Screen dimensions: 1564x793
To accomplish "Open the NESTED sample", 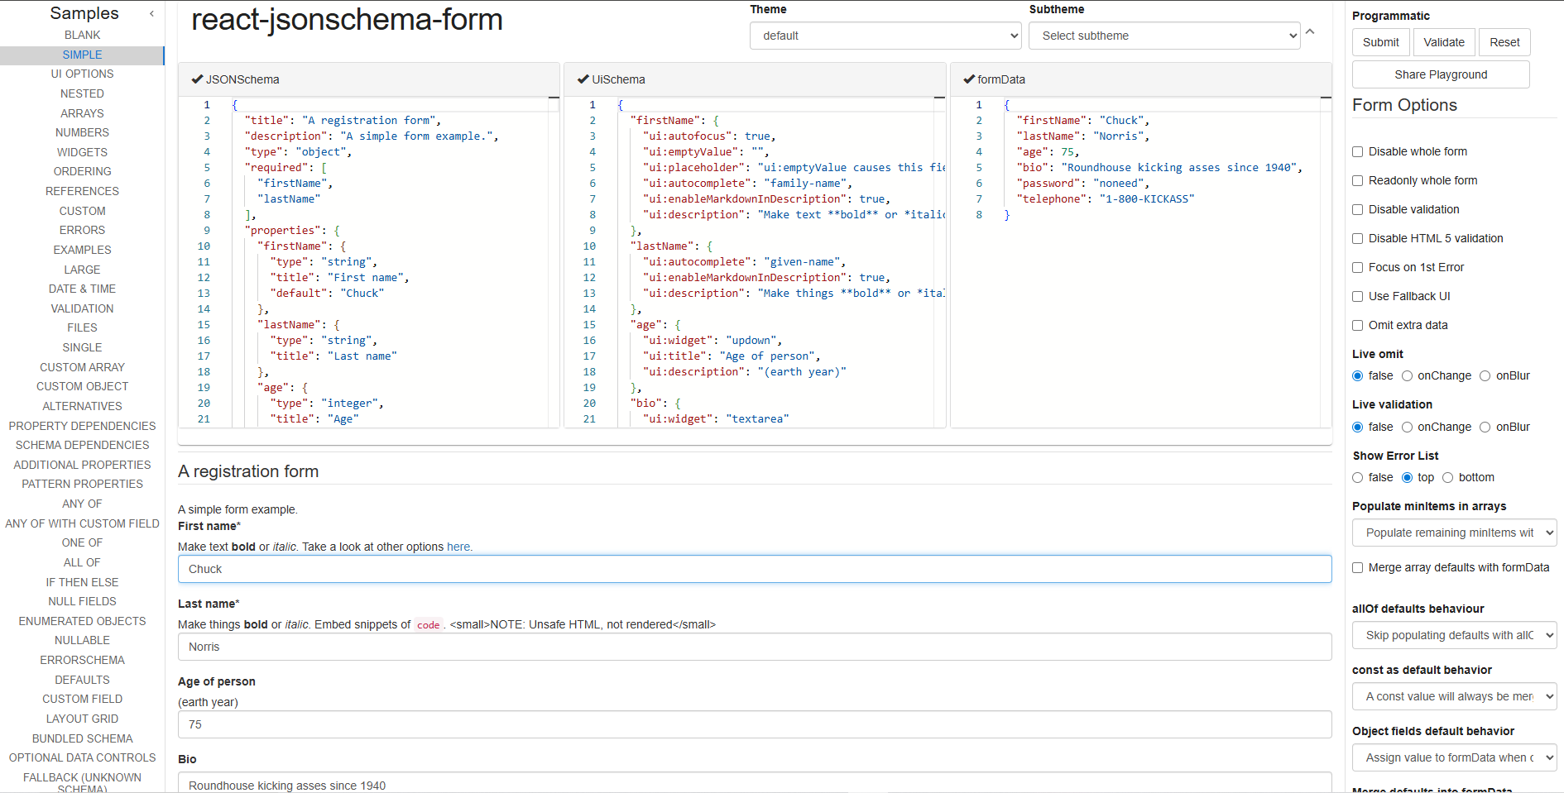I will (82, 93).
